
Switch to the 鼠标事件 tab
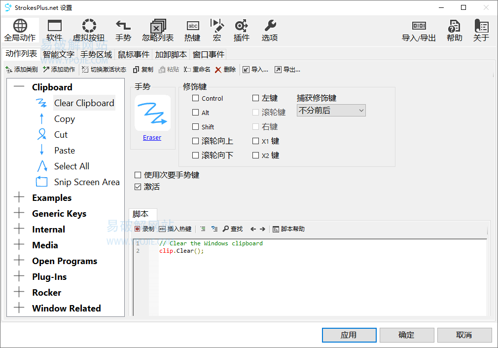[134, 55]
